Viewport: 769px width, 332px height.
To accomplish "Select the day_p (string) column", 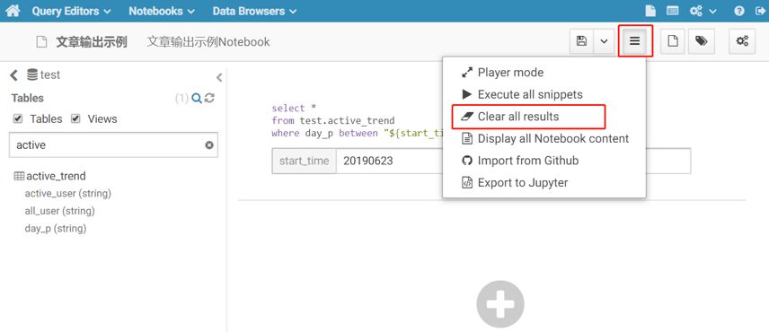I will tap(56, 228).
